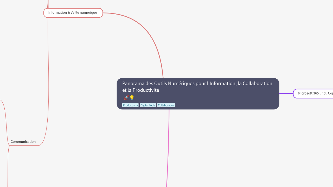Select the Digital Tools tag
333x187 pixels.
tap(148, 105)
